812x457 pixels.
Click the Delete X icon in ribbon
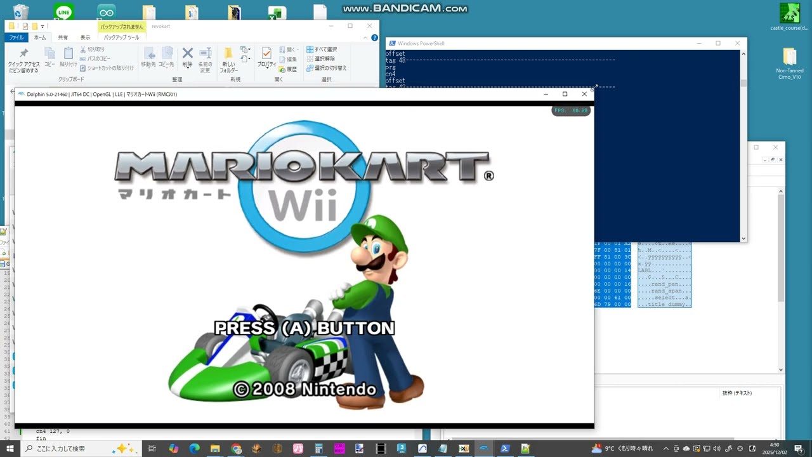[187, 53]
